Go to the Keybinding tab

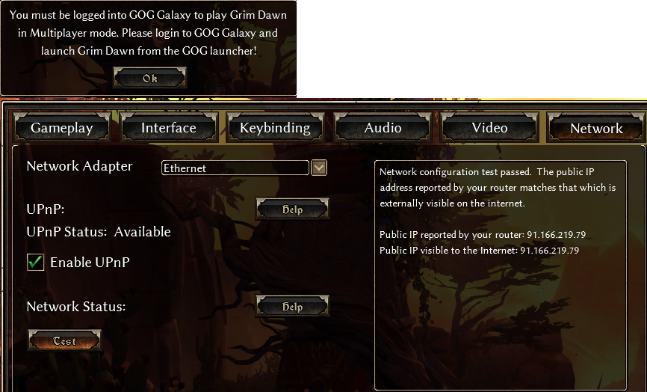275,128
